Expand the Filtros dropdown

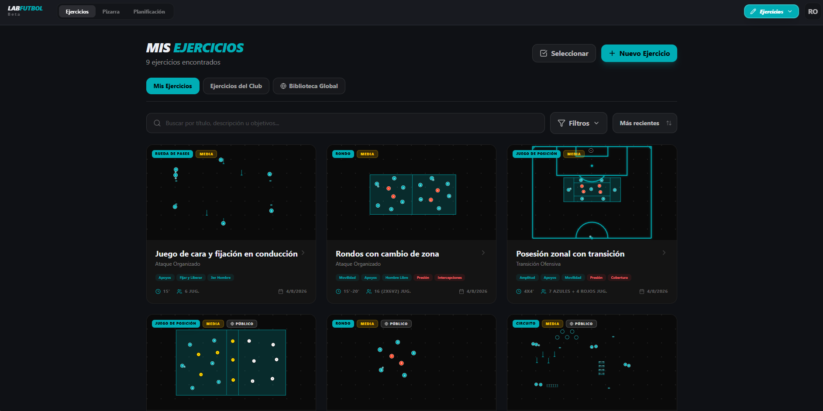(579, 123)
